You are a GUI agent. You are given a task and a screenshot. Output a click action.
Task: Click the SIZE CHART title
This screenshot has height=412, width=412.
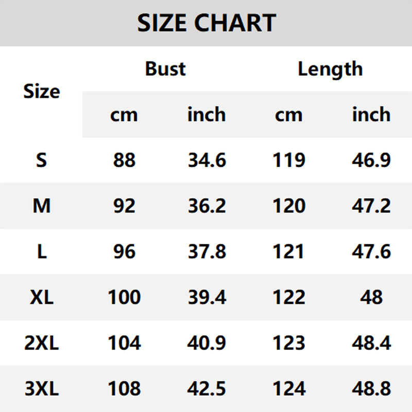coord(207,23)
